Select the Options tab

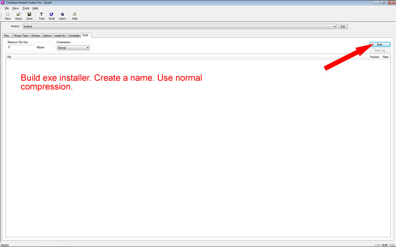pyautogui.click(x=47, y=36)
